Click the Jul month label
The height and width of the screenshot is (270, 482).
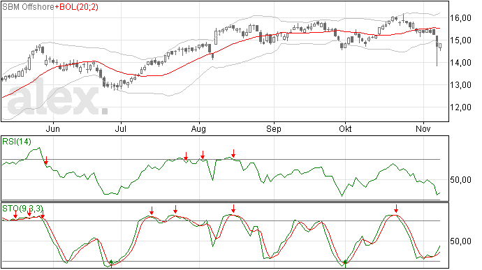click(121, 129)
